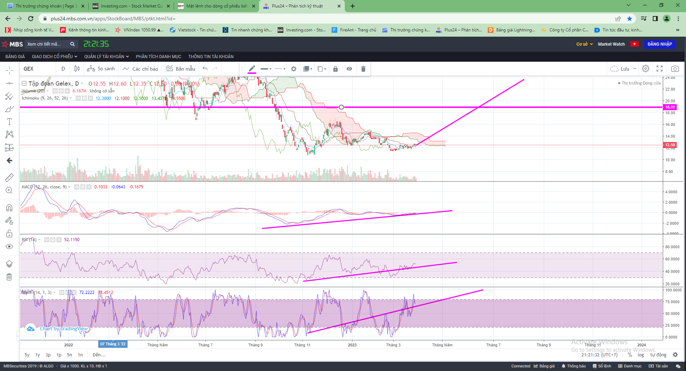Open Các chỉ báo indicators list
686x371 pixels.
coord(140,69)
